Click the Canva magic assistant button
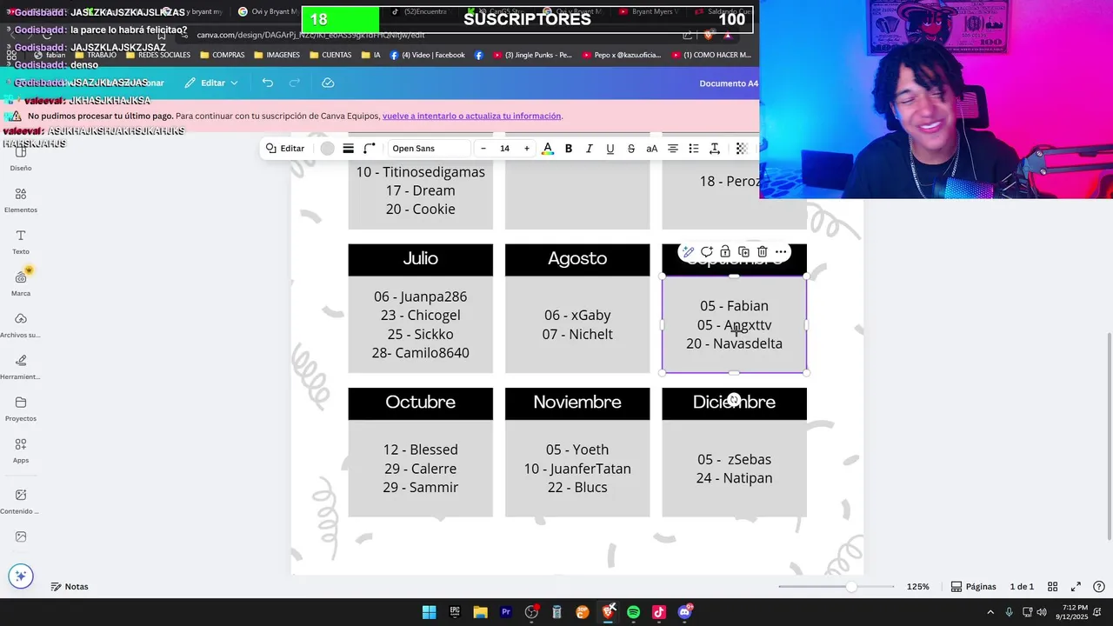Screen dimensions: 1113x626 [x=21, y=576]
